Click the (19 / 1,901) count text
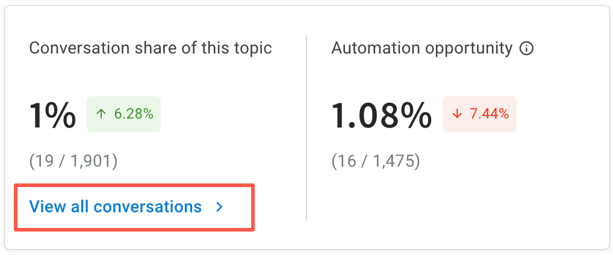This screenshot has height=255, width=613. pos(73,162)
